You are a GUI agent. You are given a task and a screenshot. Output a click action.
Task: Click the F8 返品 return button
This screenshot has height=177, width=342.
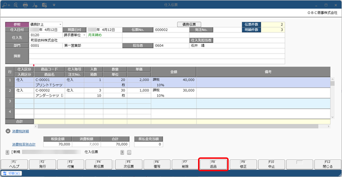point(213,165)
